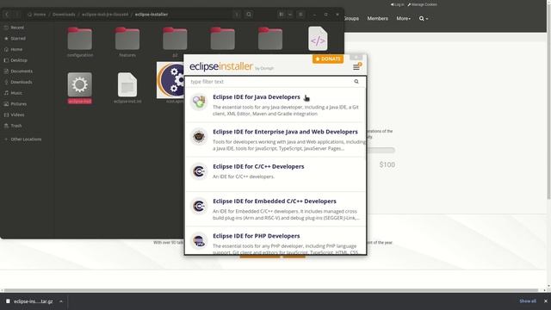Go back in the file manager
Image resolution: width=551 pixels, height=310 pixels.
pyautogui.click(x=7, y=15)
